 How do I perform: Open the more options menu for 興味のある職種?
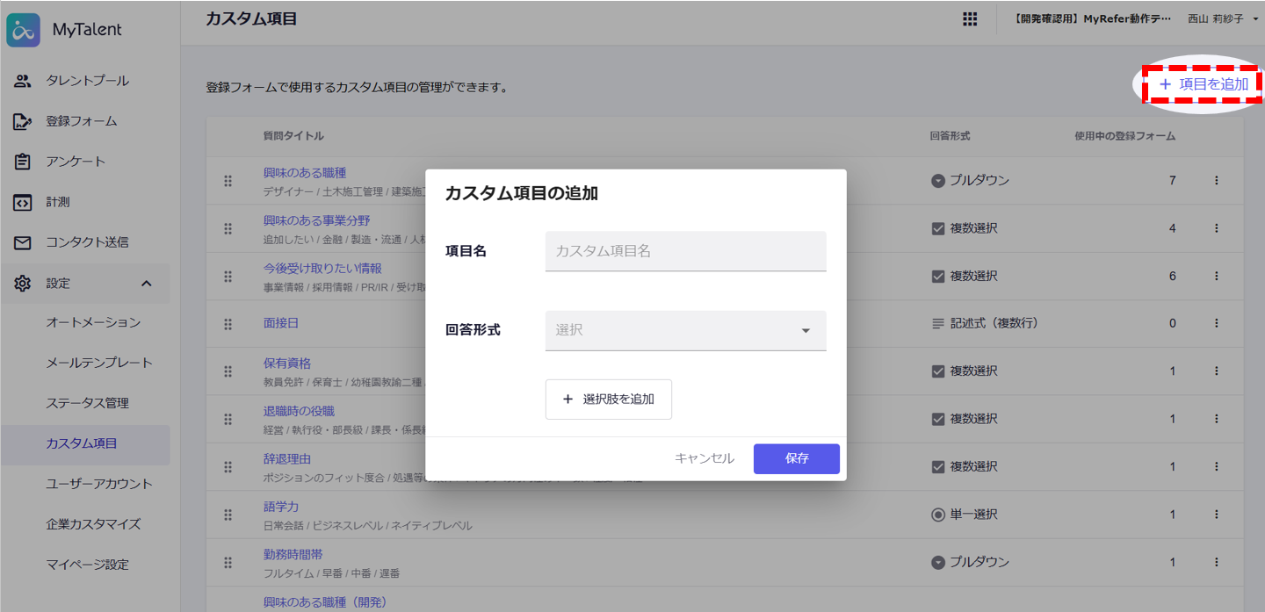pos(1217,180)
